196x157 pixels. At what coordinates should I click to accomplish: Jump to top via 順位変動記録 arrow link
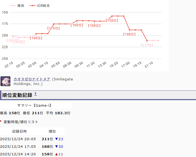pyautogui.click(x=36, y=94)
